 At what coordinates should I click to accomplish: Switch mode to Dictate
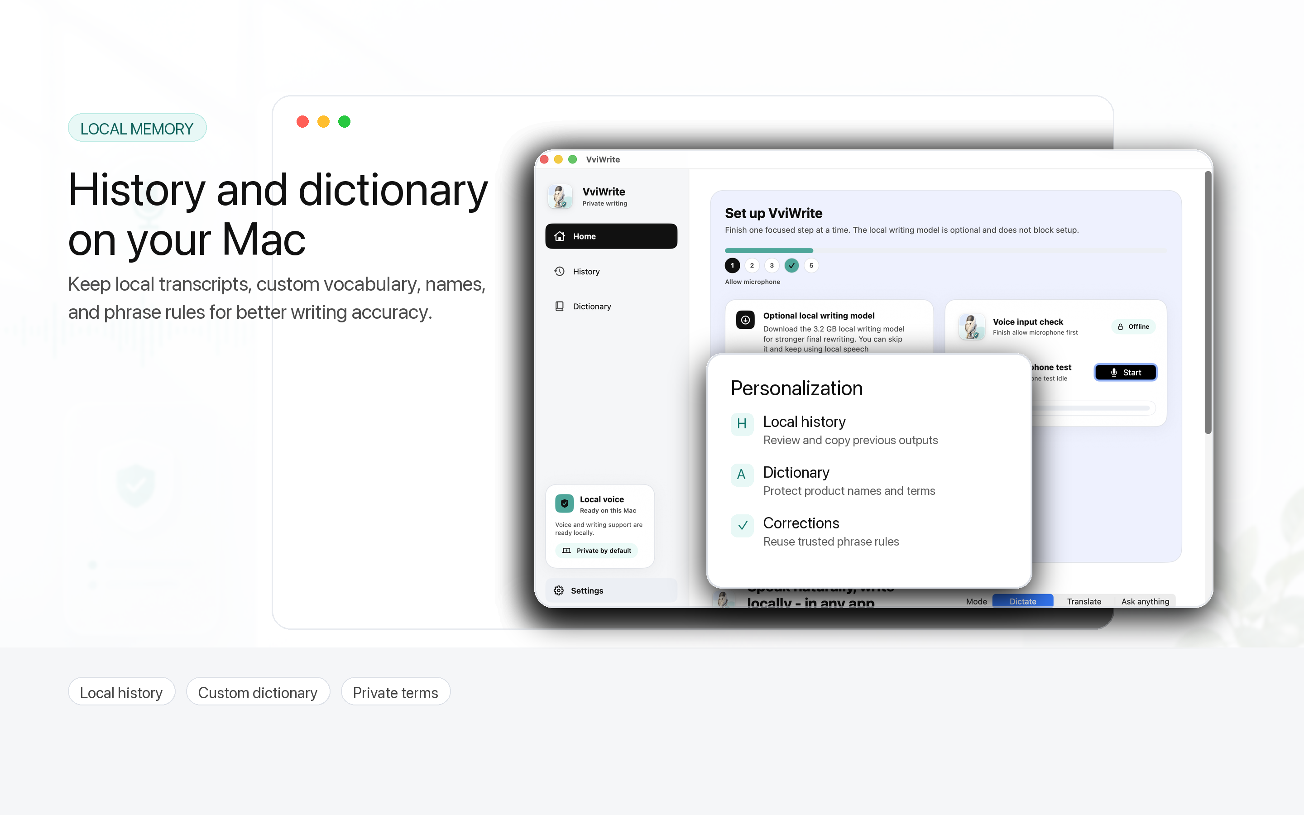pos(1023,601)
